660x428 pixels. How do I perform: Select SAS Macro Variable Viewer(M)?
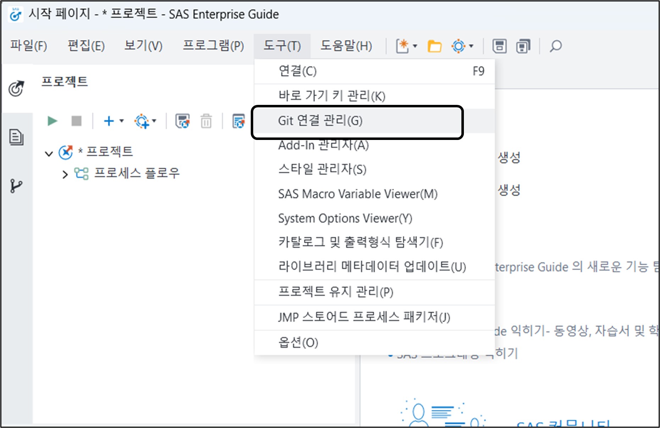tap(357, 194)
